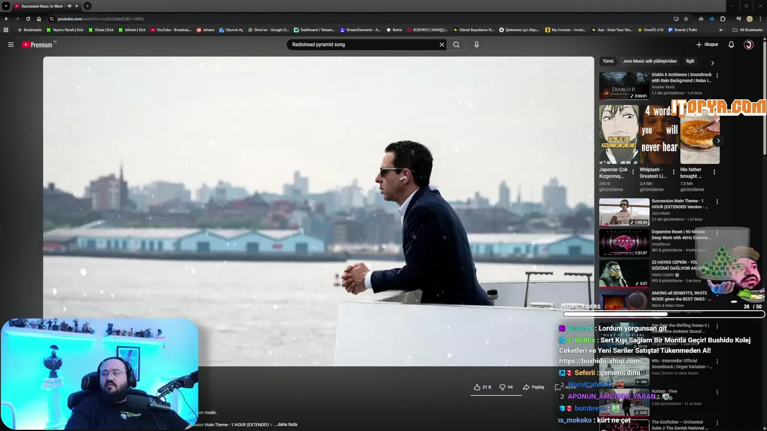Open a new browser tab
Screen dimensions: 767x431
coord(87,6)
